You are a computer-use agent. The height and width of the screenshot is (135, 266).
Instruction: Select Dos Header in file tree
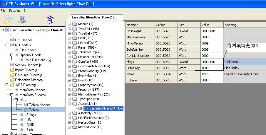point(23,40)
